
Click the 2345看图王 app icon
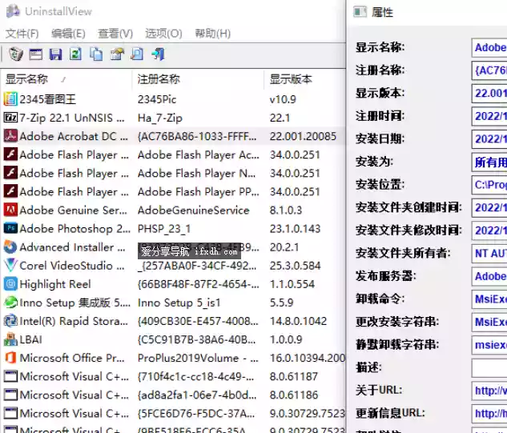click(10, 99)
